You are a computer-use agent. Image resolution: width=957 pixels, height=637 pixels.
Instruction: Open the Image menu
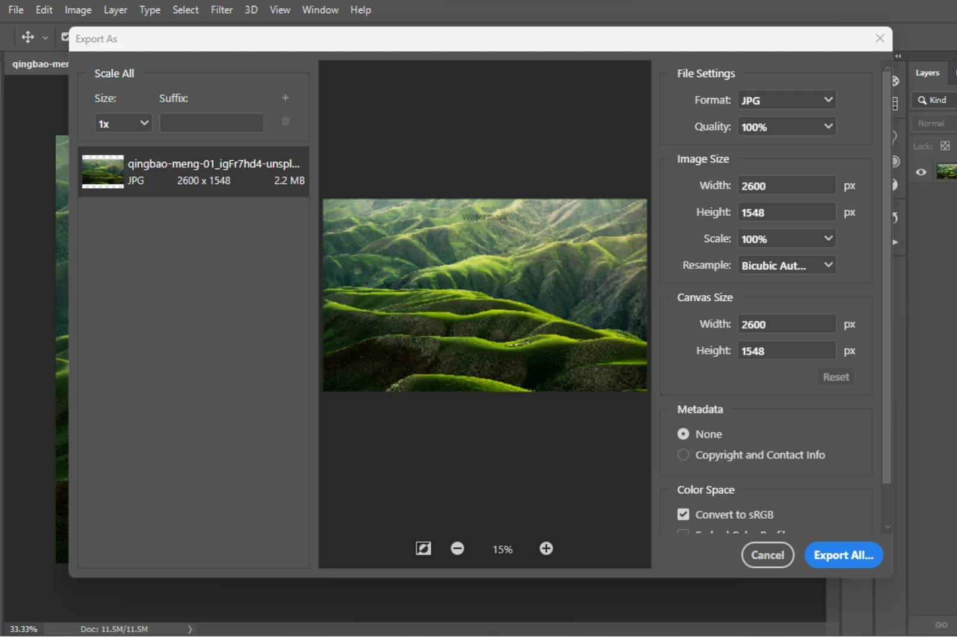pos(78,10)
